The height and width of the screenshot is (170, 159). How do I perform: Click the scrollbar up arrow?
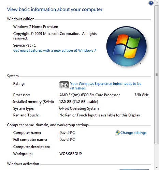157,3
